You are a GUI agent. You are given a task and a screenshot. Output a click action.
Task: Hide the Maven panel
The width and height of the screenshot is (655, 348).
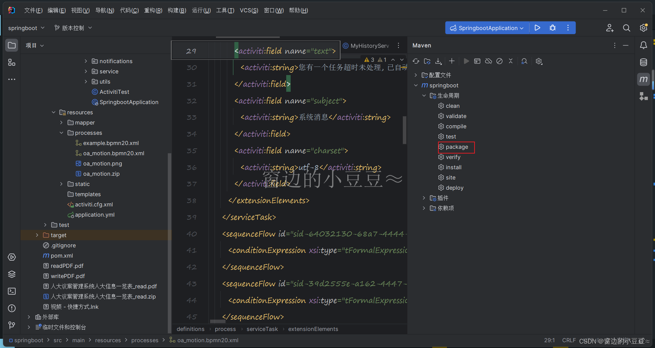click(x=626, y=45)
